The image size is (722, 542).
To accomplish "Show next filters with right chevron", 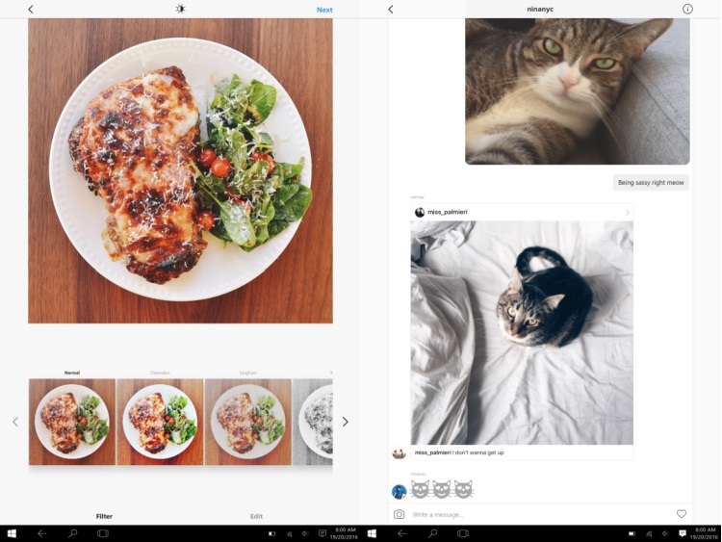I will click(346, 422).
